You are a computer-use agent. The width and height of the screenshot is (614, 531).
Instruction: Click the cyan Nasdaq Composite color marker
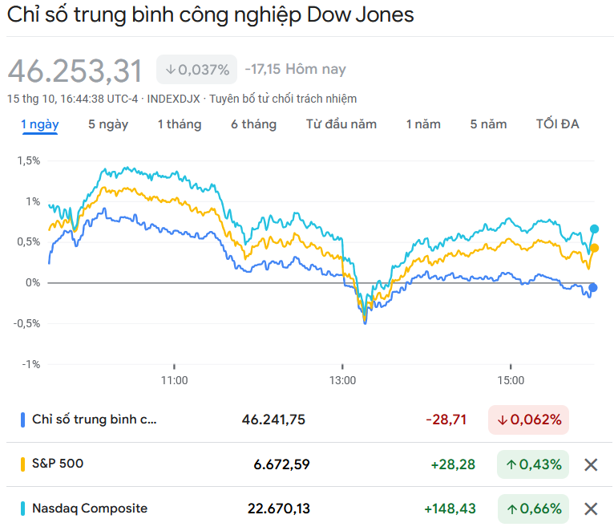(23, 509)
